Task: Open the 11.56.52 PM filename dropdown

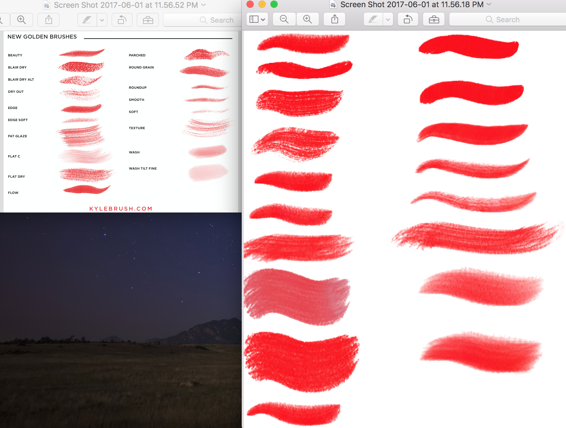Action: click(x=203, y=5)
